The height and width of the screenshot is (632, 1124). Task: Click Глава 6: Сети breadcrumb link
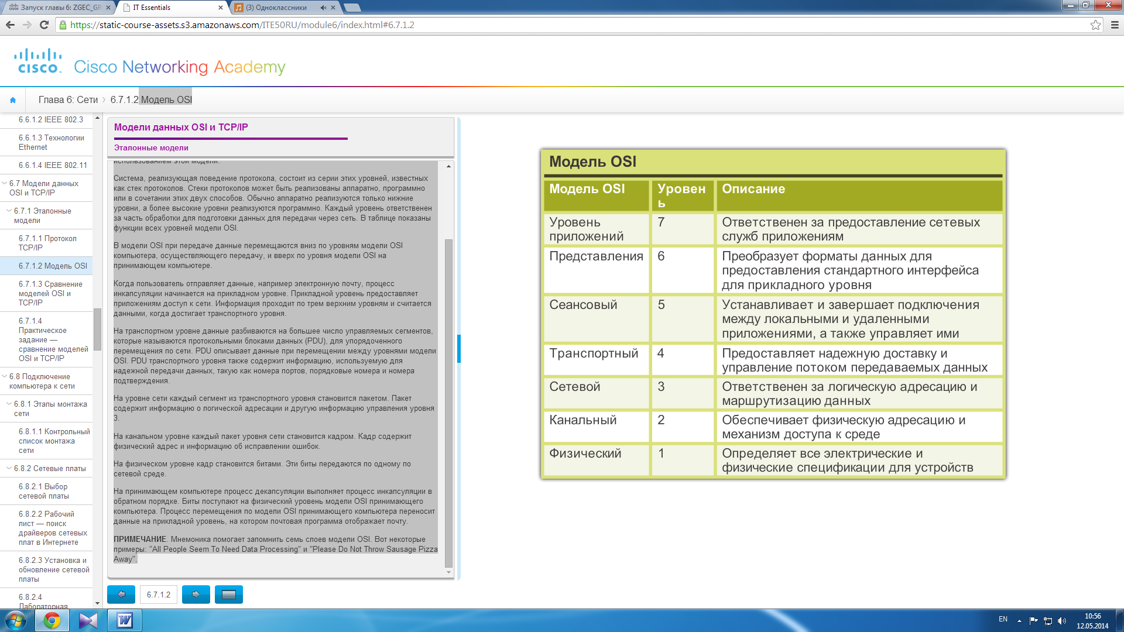[x=68, y=100]
